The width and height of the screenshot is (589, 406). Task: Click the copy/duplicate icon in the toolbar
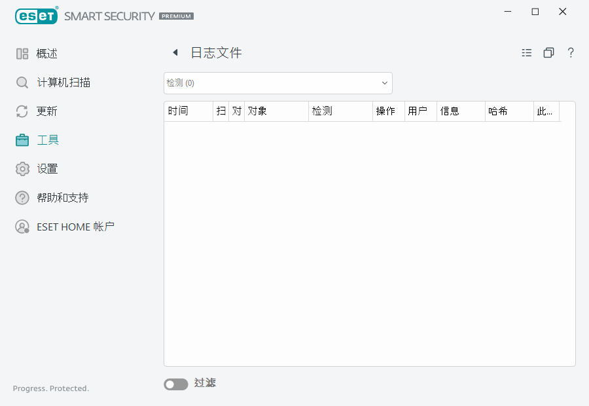pyautogui.click(x=548, y=52)
